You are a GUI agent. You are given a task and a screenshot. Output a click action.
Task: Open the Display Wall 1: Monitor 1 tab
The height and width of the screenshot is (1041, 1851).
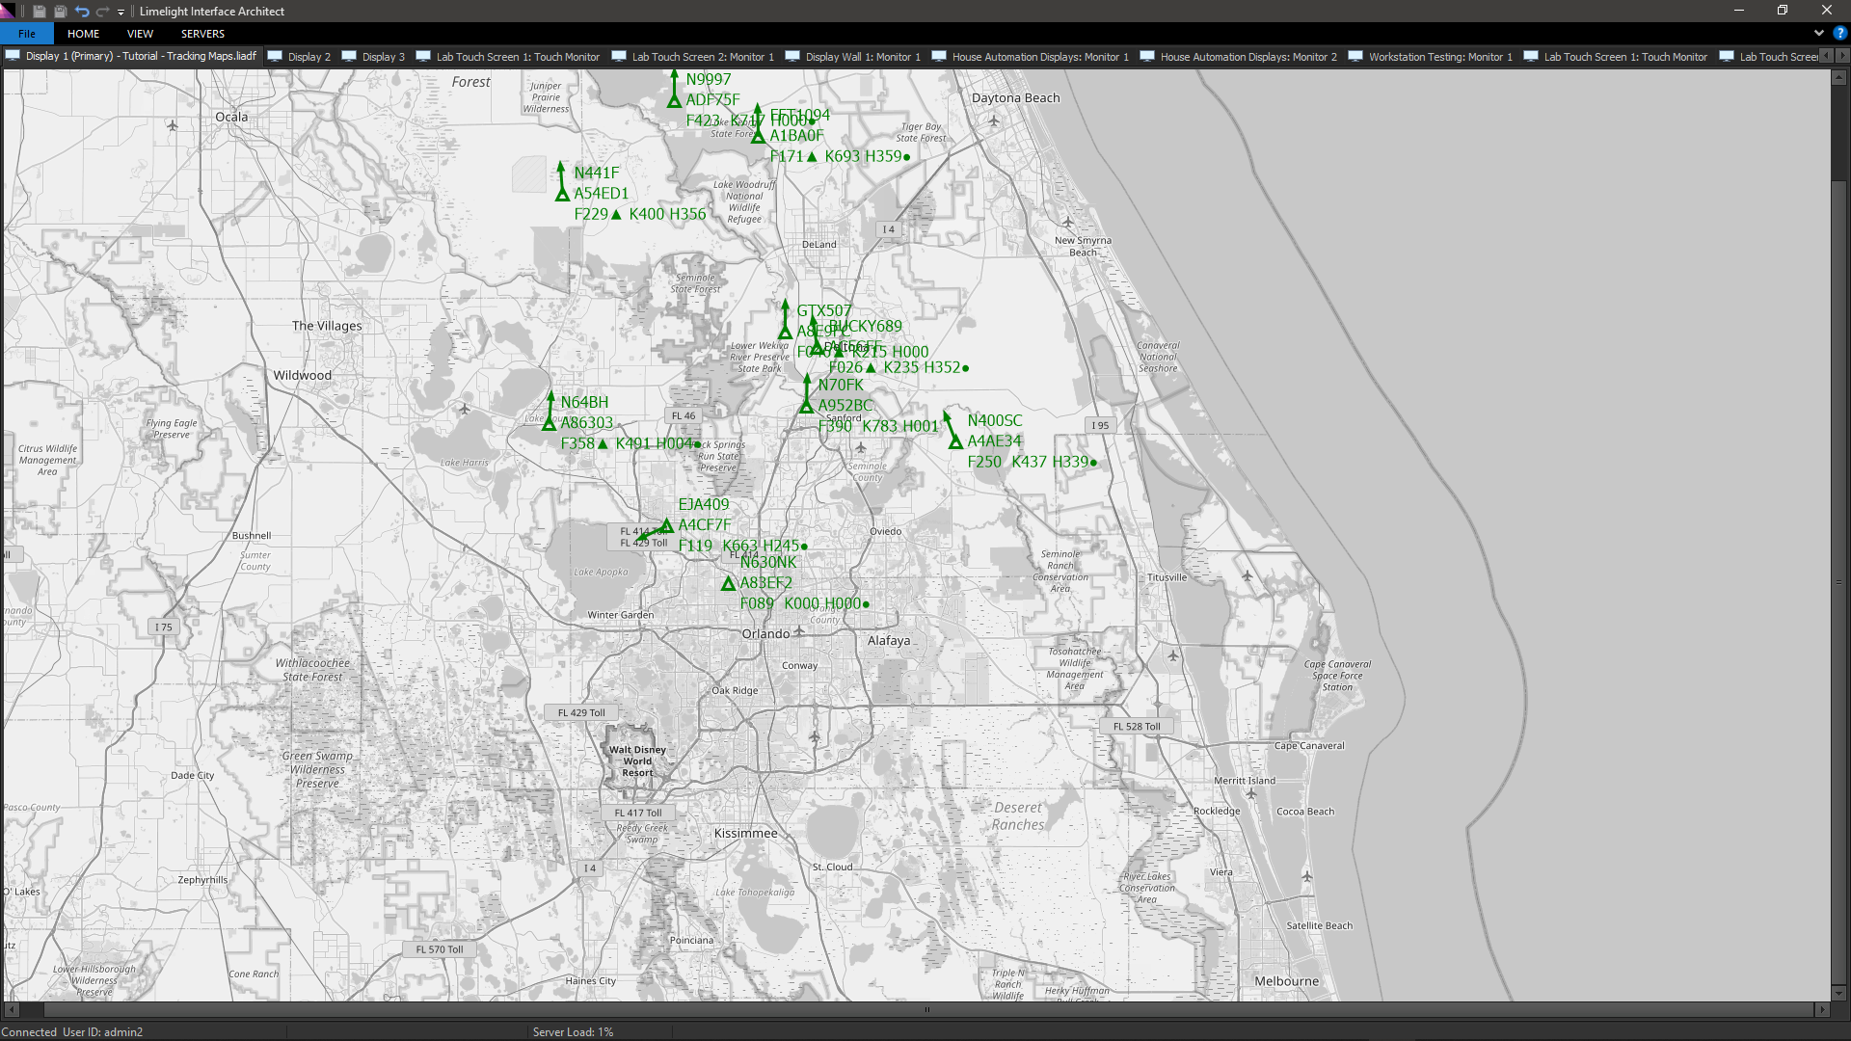click(853, 56)
